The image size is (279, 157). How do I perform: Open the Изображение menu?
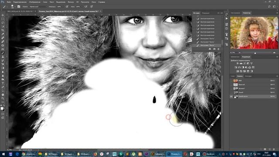[x=34, y=2]
